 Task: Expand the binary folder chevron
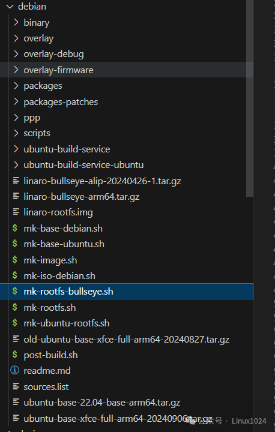16,22
